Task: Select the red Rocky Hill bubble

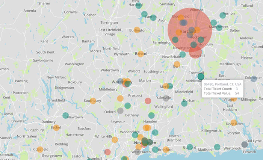Action: (195, 52)
